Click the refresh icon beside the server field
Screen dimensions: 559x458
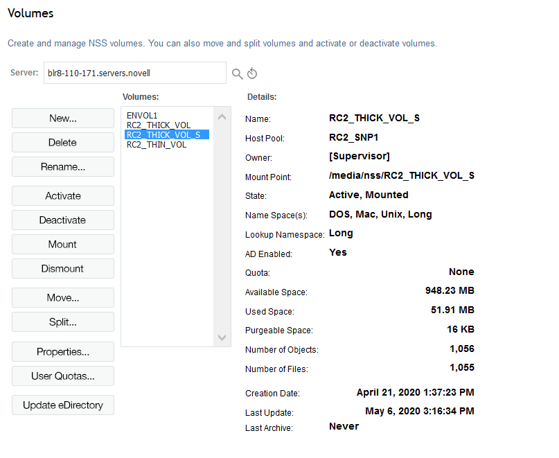tap(251, 73)
